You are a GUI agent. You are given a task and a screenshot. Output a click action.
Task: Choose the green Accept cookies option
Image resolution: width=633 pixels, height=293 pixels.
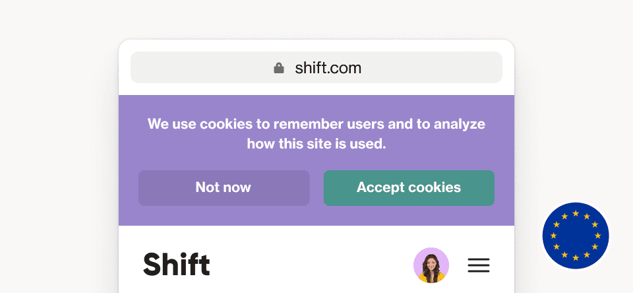pos(409,187)
